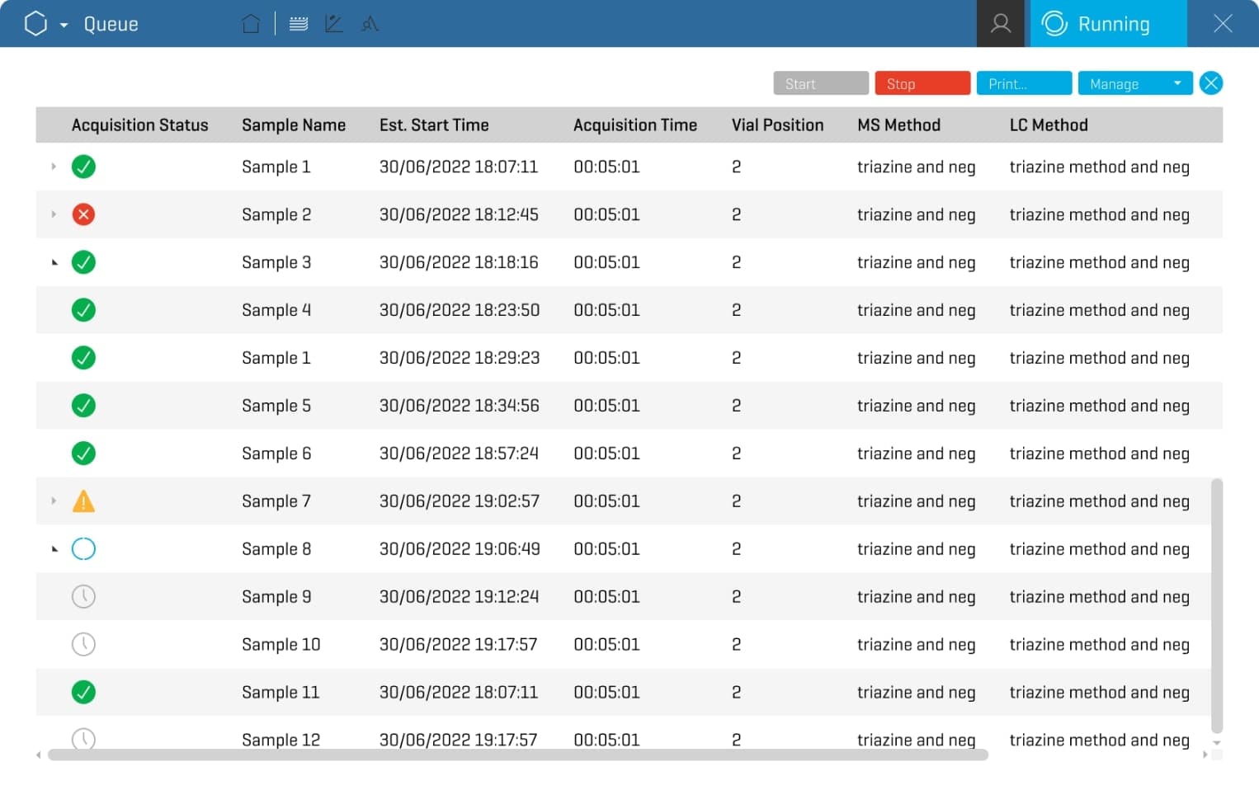Viewport: 1259px width, 790px height.
Task: Sort by the Est. Start Time column
Action: [434, 125]
